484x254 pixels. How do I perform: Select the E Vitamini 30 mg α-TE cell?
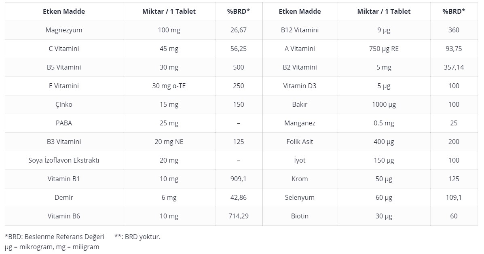(169, 86)
